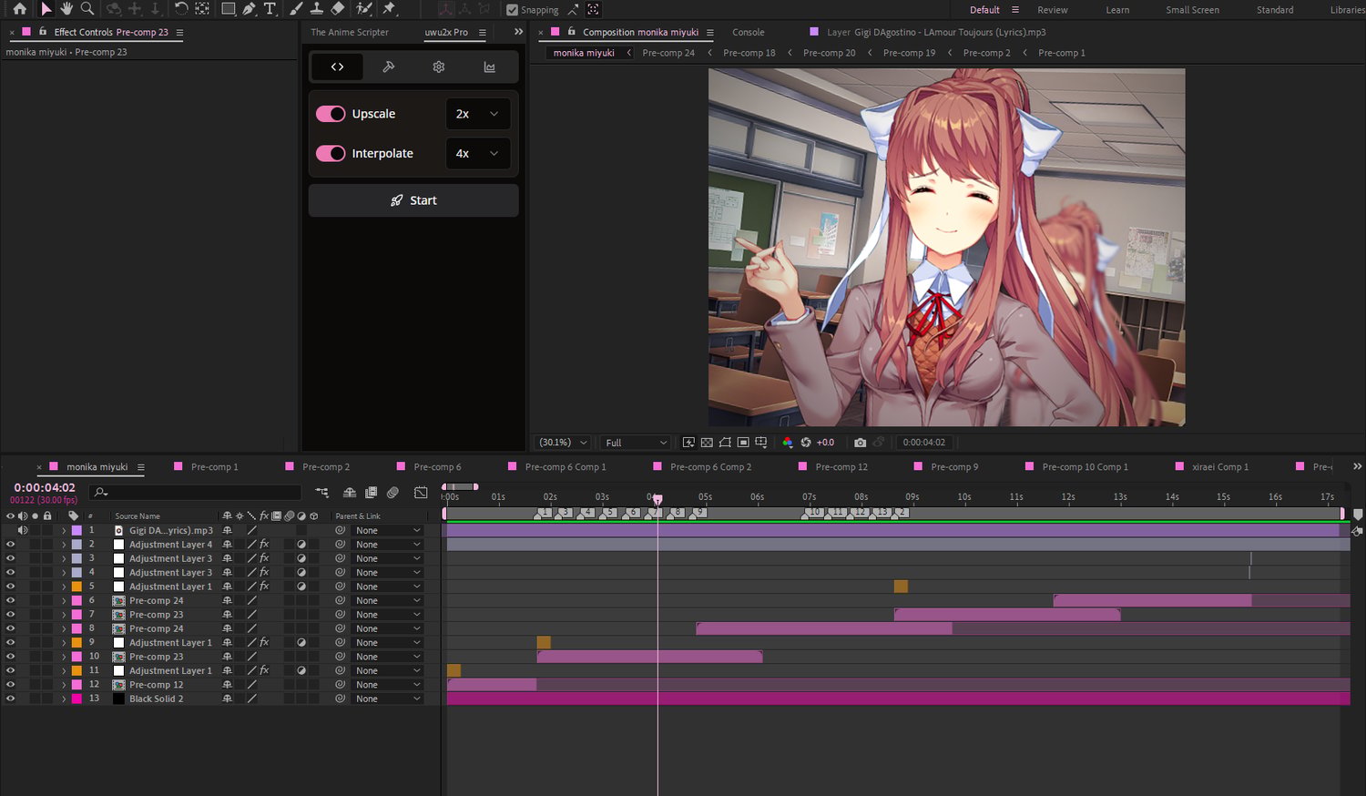The height and width of the screenshot is (796, 1366).
Task: Open the Interpolate 4x dropdown
Action: (x=478, y=153)
